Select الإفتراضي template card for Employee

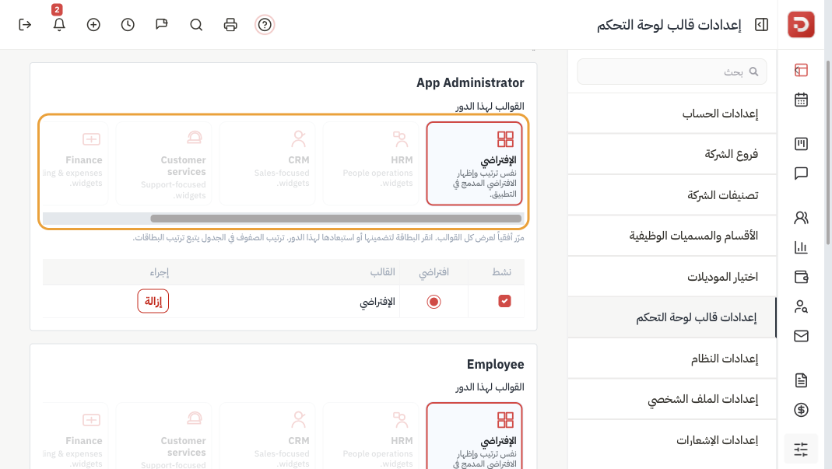(x=474, y=436)
